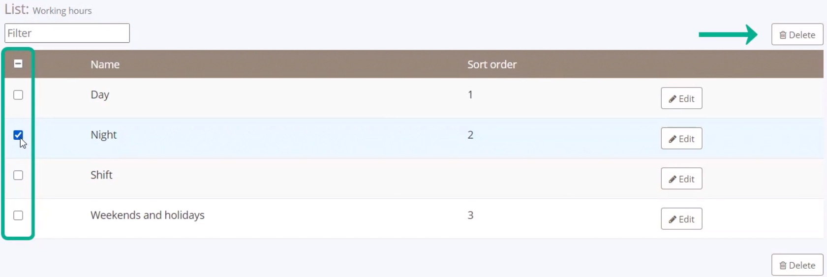Click the bottom Delete button
827x277 pixels.
point(797,265)
